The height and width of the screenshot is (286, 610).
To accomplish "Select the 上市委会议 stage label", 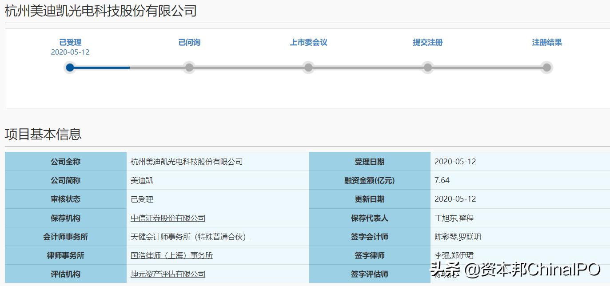I will click(309, 42).
